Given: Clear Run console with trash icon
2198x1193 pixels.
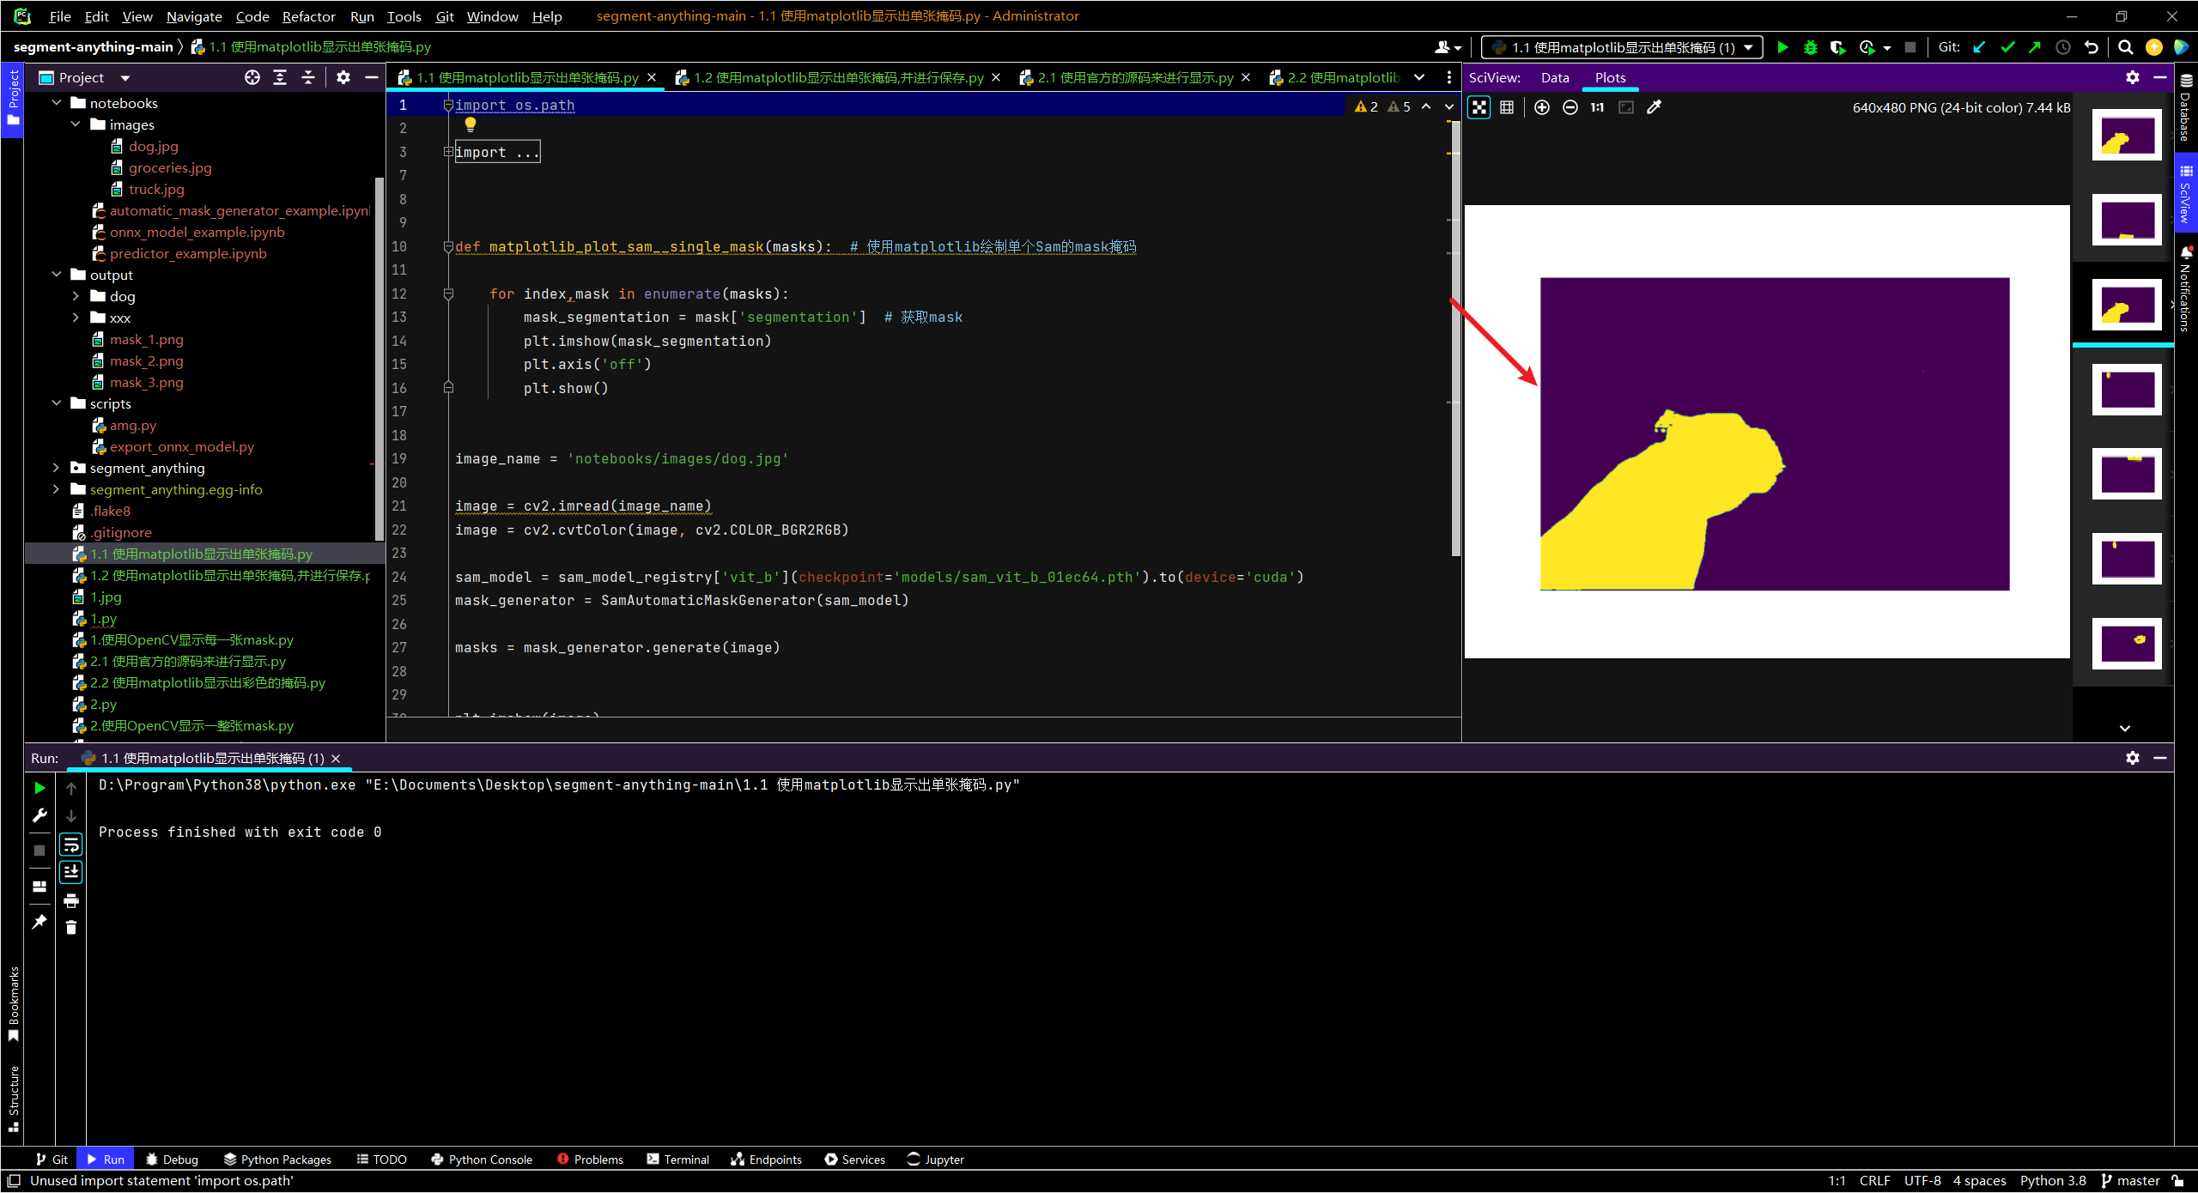Looking at the screenshot, I should pos(71,927).
